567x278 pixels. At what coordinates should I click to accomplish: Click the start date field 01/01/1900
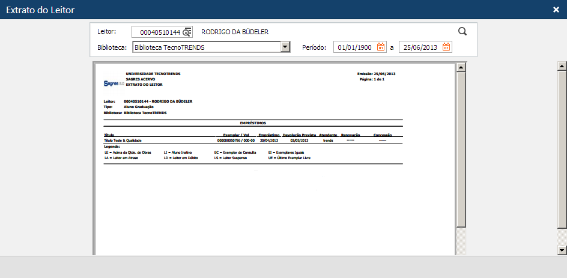(x=354, y=47)
